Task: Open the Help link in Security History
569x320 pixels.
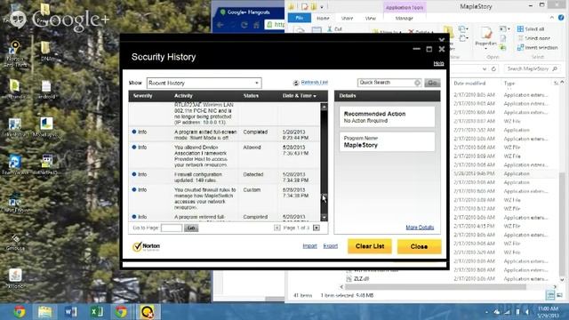Action: pos(438,63)
